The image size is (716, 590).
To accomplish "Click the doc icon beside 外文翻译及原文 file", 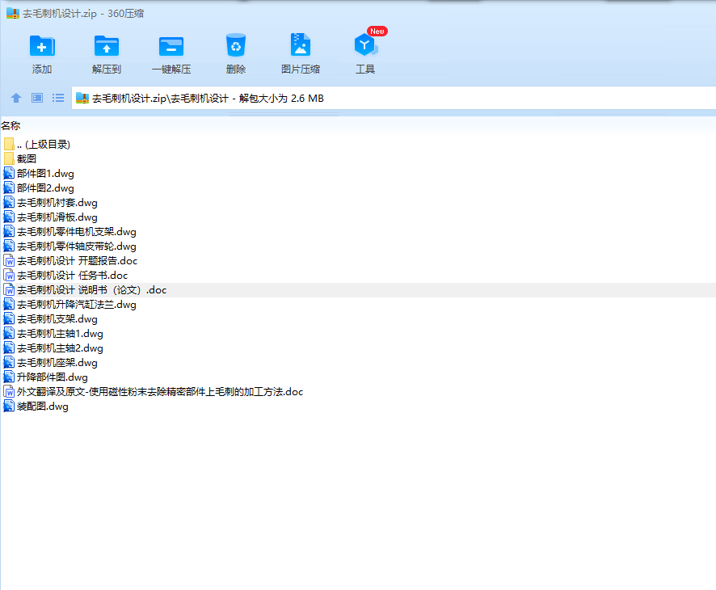I will pyautogui.click(x=9, y=391).
